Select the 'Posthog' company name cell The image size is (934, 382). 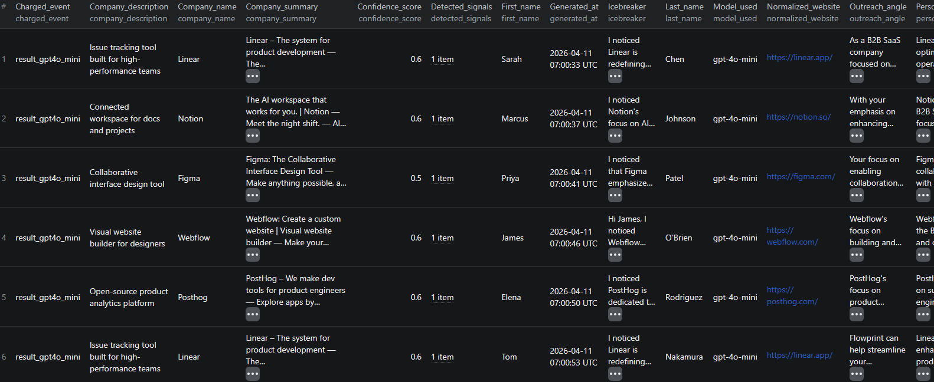point(192,297)
